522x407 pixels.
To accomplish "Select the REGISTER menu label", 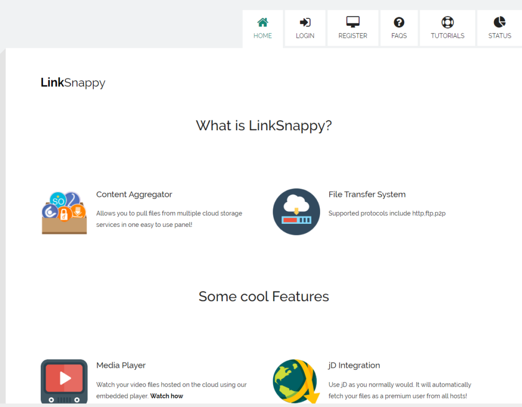I will (353, 36).
